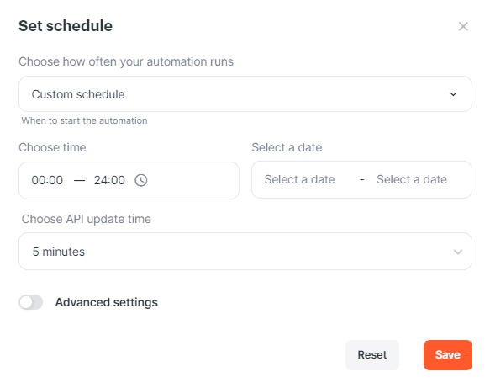
Task: Click the Choose time label
Action: coord(52,147)
